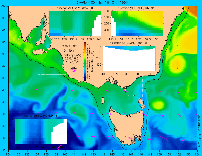
Task: Click the magenta wind stress sample arrow
Action: point(70,48)
